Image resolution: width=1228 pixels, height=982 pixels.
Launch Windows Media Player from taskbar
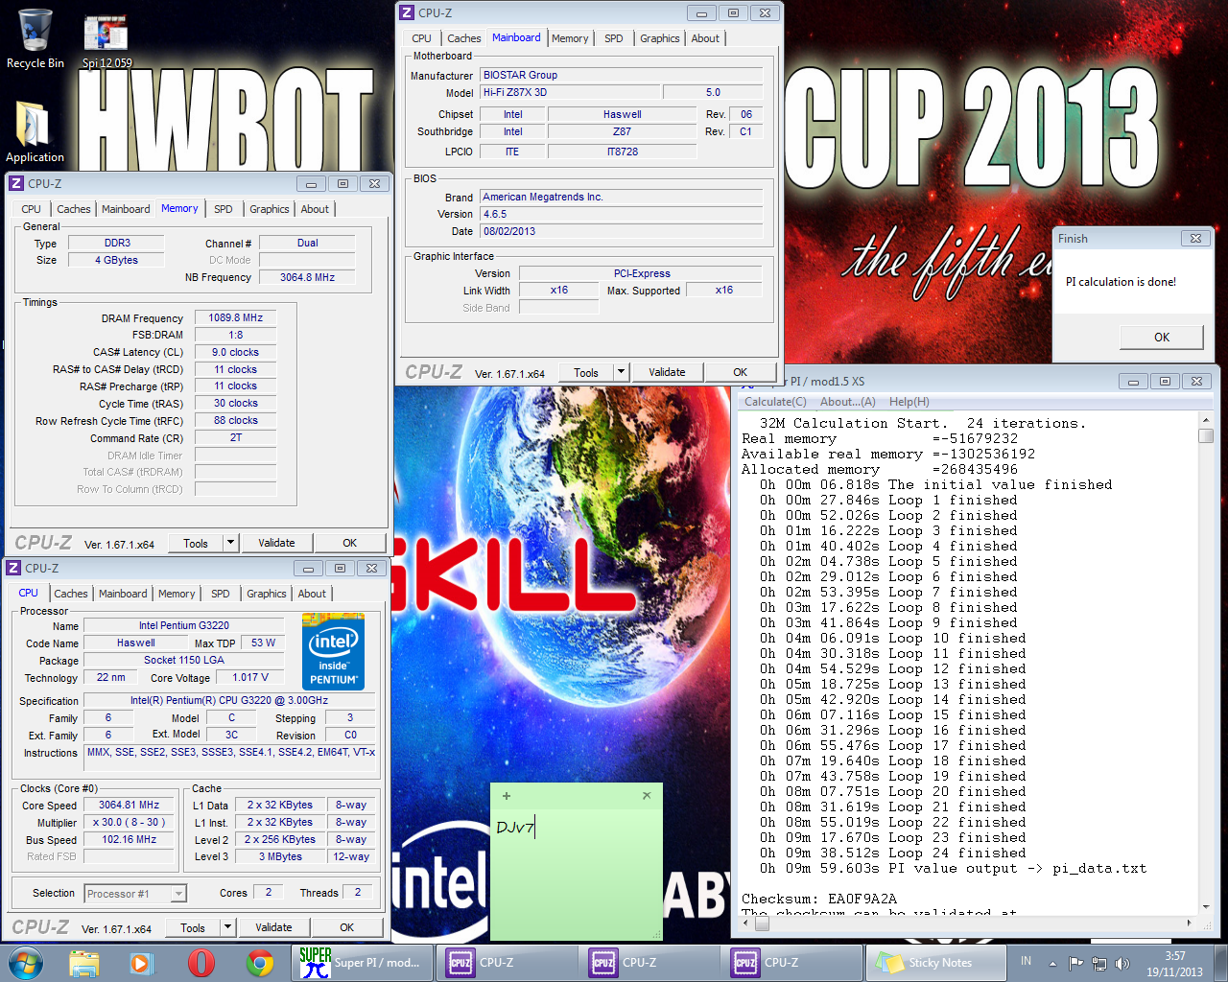(x=141, y=963)
